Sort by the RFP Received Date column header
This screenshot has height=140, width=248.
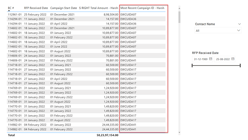[36, 8]
